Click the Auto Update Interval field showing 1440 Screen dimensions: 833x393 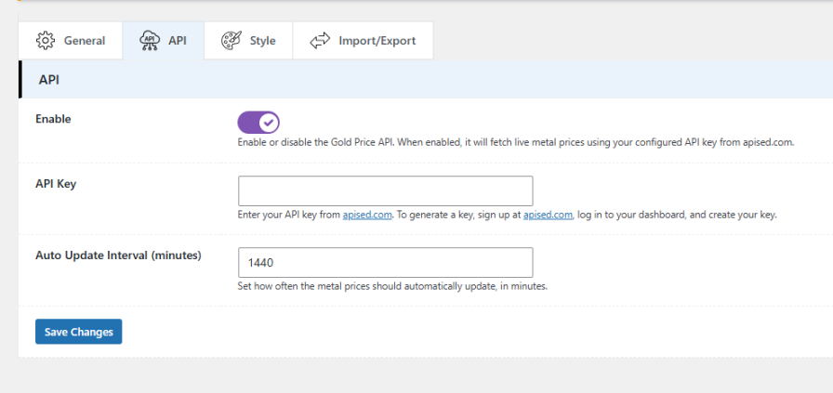point(385,262)
